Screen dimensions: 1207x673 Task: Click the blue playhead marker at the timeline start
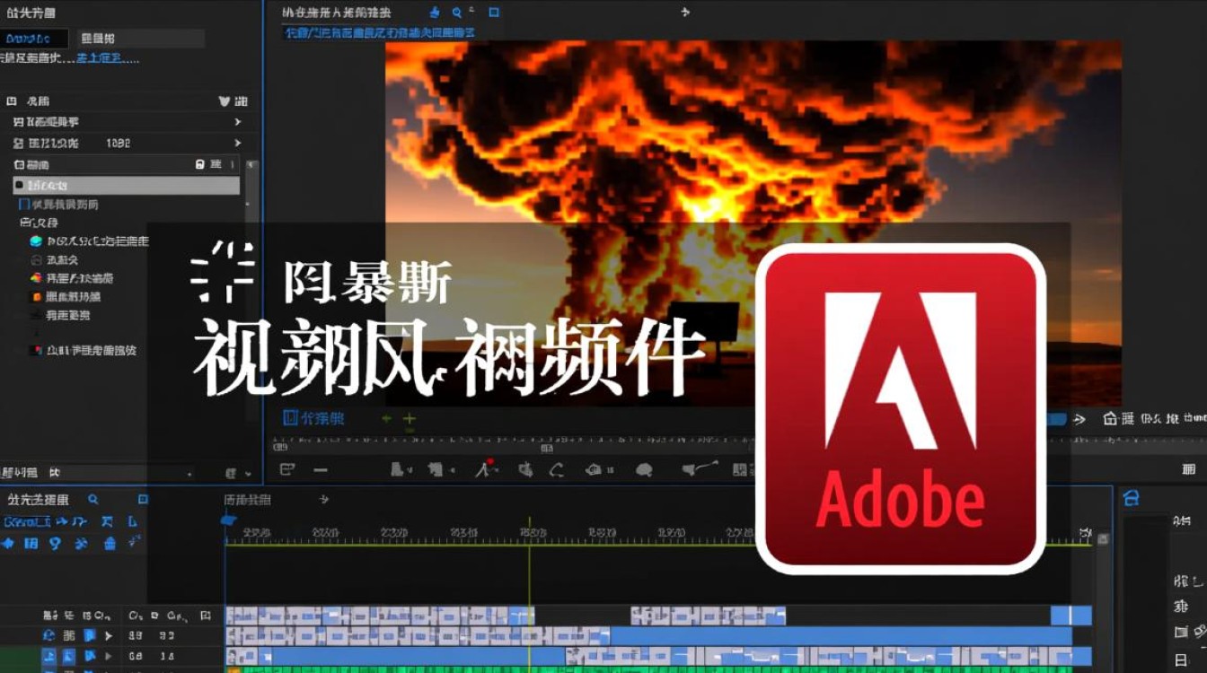(x=229, y=520)
